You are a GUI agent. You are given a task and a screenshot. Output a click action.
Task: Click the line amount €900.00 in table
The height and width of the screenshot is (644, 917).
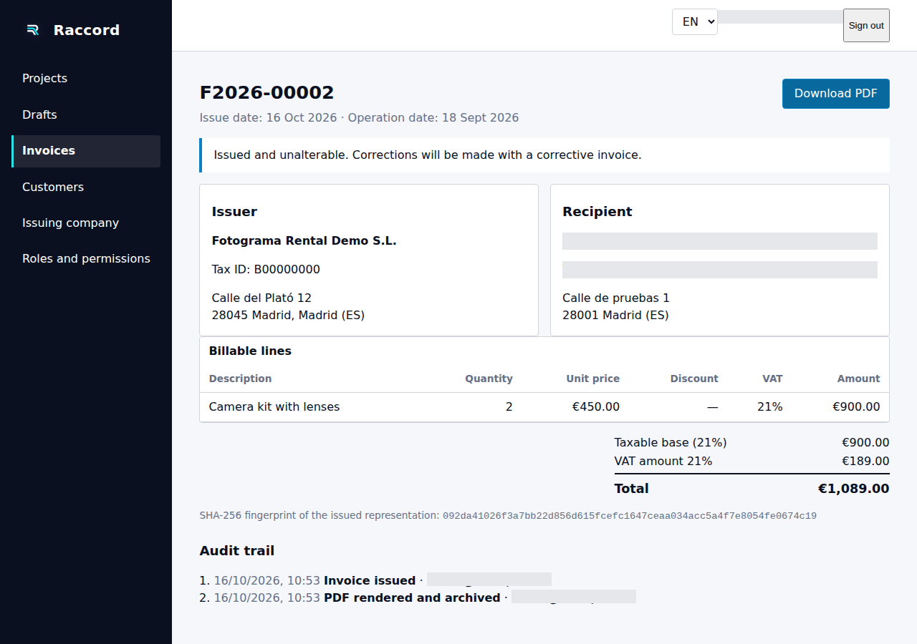[x=856, y=407]
